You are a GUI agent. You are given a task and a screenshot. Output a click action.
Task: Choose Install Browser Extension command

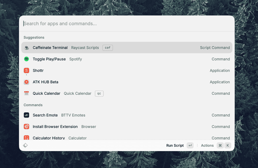(127, 127)
